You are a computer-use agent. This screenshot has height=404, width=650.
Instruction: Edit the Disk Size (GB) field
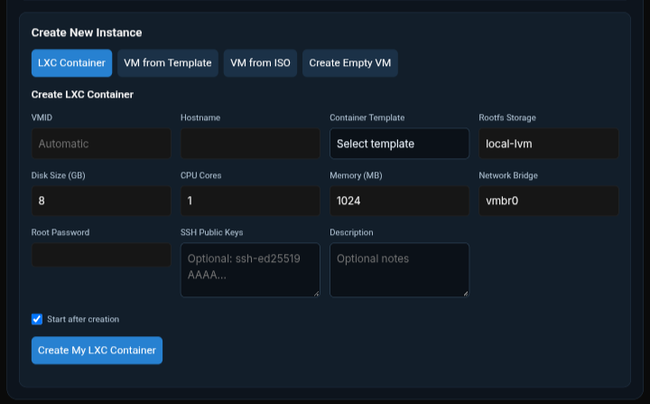click(x=101, y=201)
